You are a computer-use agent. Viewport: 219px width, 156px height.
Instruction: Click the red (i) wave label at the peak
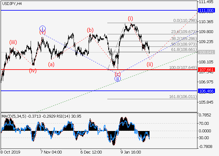130,18
